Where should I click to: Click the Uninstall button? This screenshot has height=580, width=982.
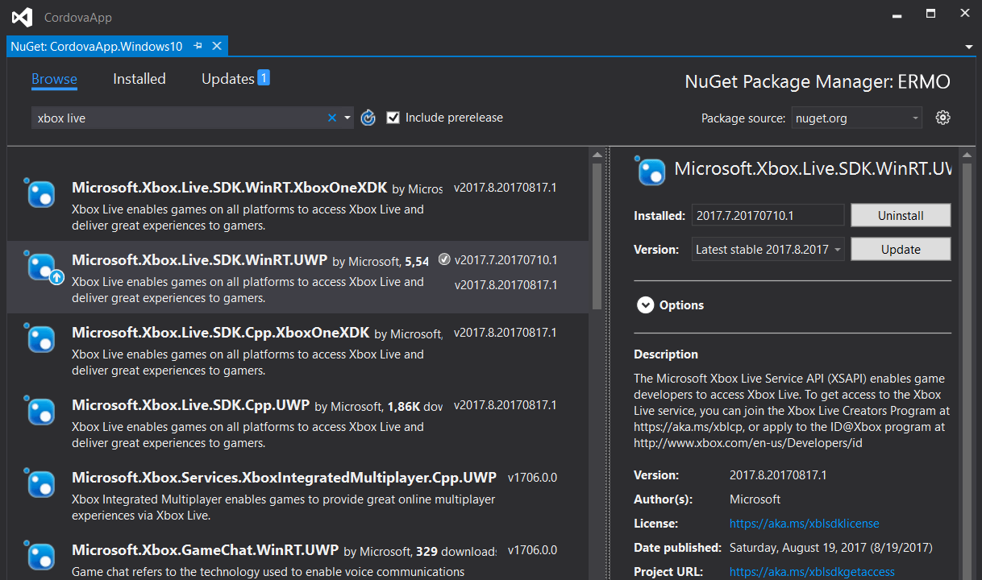[901, 215]
